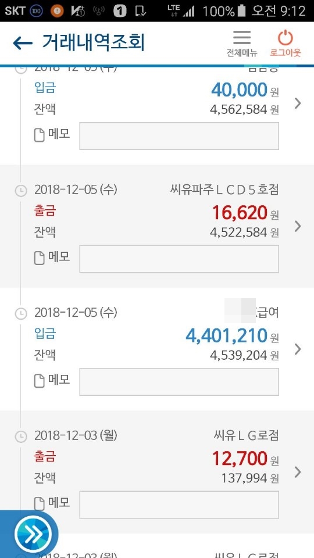Tap the 4,401,210 deposit amount
This screenshot has height=558, width=314.
click(226, 335)
